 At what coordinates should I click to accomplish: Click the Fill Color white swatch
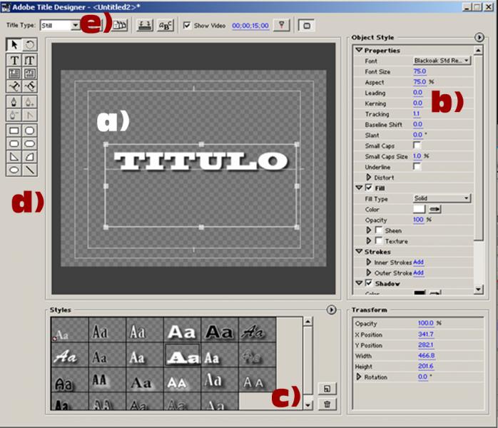419,209
